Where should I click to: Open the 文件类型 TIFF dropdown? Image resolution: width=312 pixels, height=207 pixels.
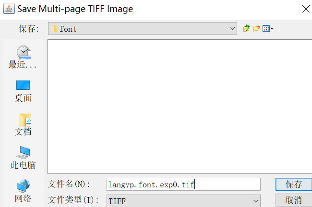click(255, 201)
